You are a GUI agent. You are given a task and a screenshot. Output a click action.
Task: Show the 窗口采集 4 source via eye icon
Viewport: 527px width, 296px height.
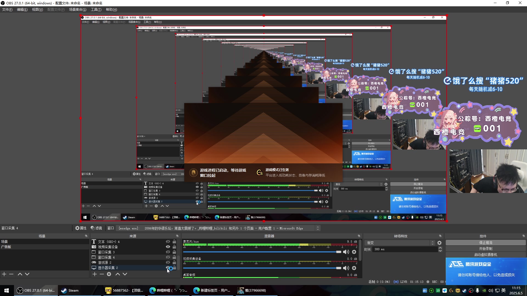point(168,257)
